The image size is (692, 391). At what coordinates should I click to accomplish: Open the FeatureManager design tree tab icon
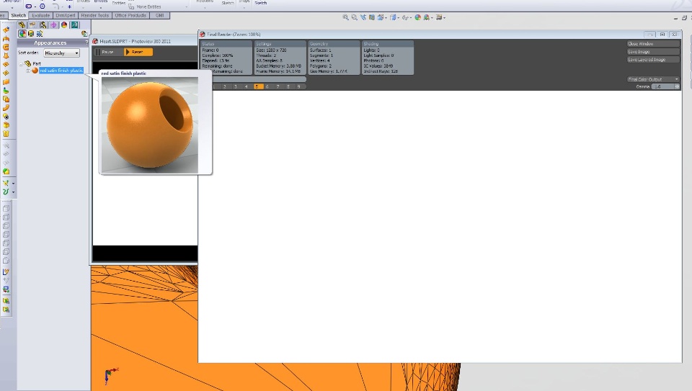[22, 25]
